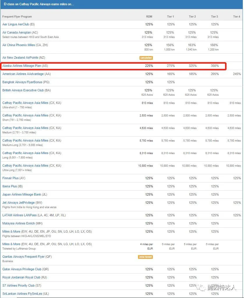Open SriLankan Airlines FlySmiLes link
Image resolution: width=244 pixels, height=298 pixels.
(x=22, y=294)
